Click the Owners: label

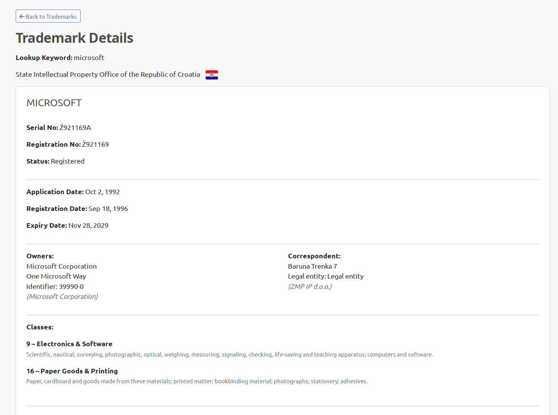pos(40,256)
